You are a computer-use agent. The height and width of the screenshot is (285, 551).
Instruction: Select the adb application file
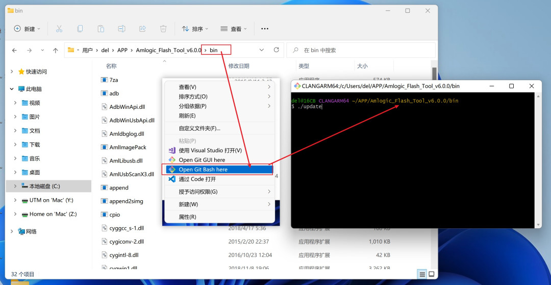(x=110, y=93)
